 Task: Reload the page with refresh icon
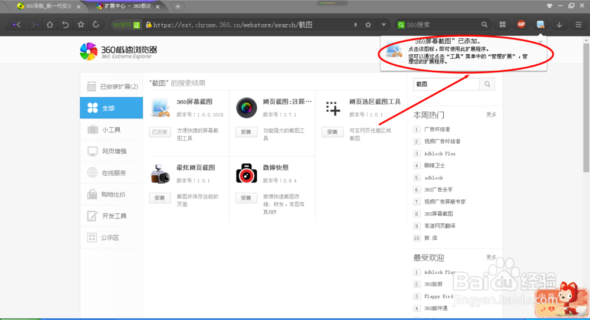coord(96,25)
